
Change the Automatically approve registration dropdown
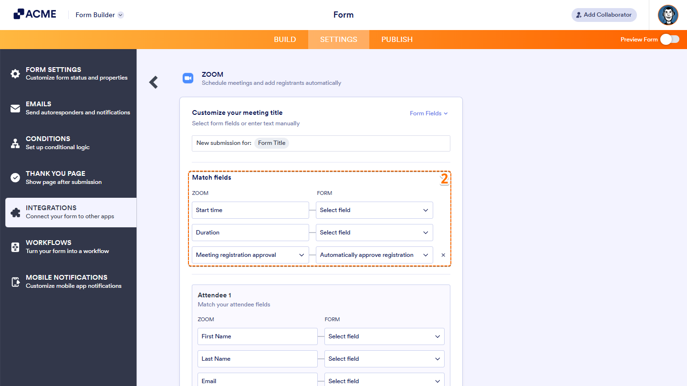pyautogui.click(x=374, y=254)
